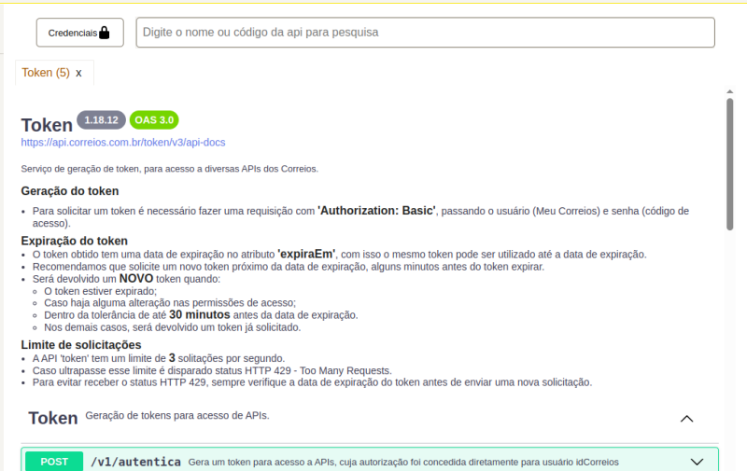747x471 pixels.
Task: Click the green POST method badge
Action: coord(54,462)
